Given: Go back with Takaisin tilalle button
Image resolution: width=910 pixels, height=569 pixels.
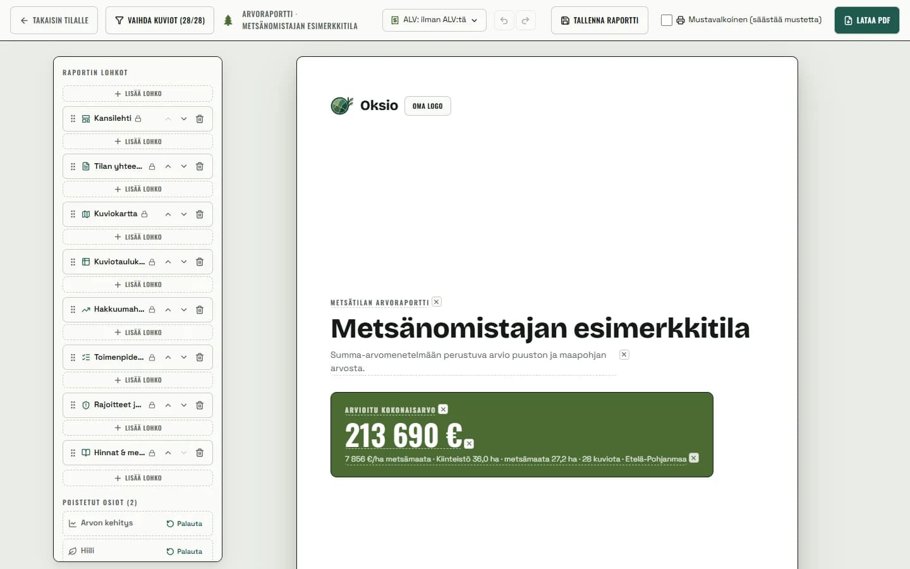Looking at the screenshot, I should click(x=54, y=20).
